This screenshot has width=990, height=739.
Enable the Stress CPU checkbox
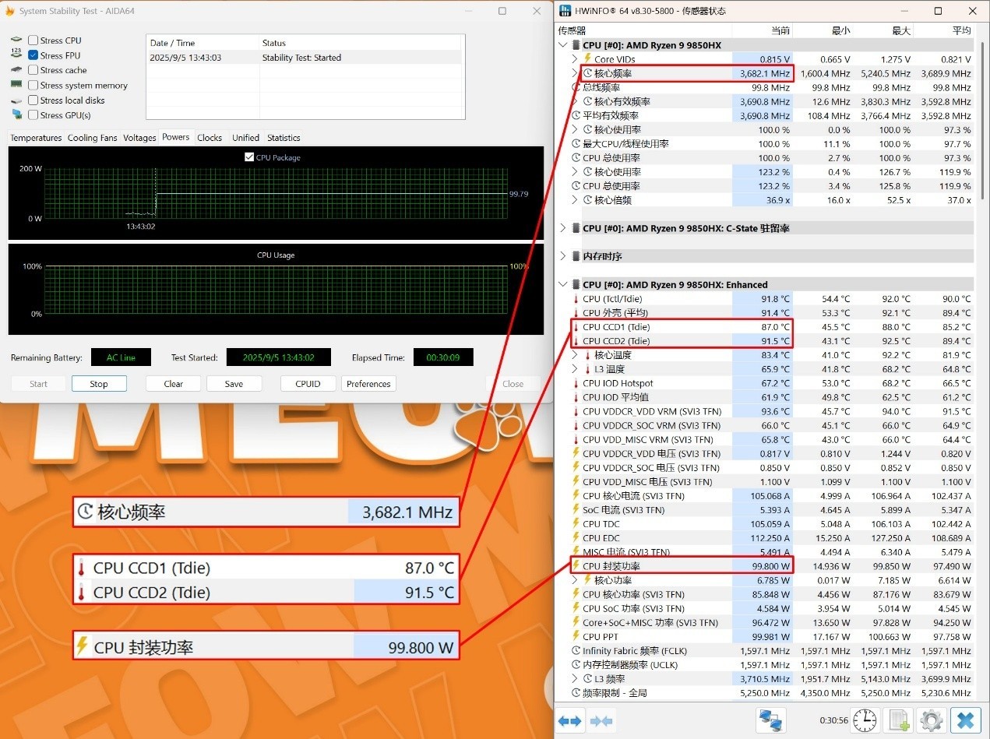[33, 40]
